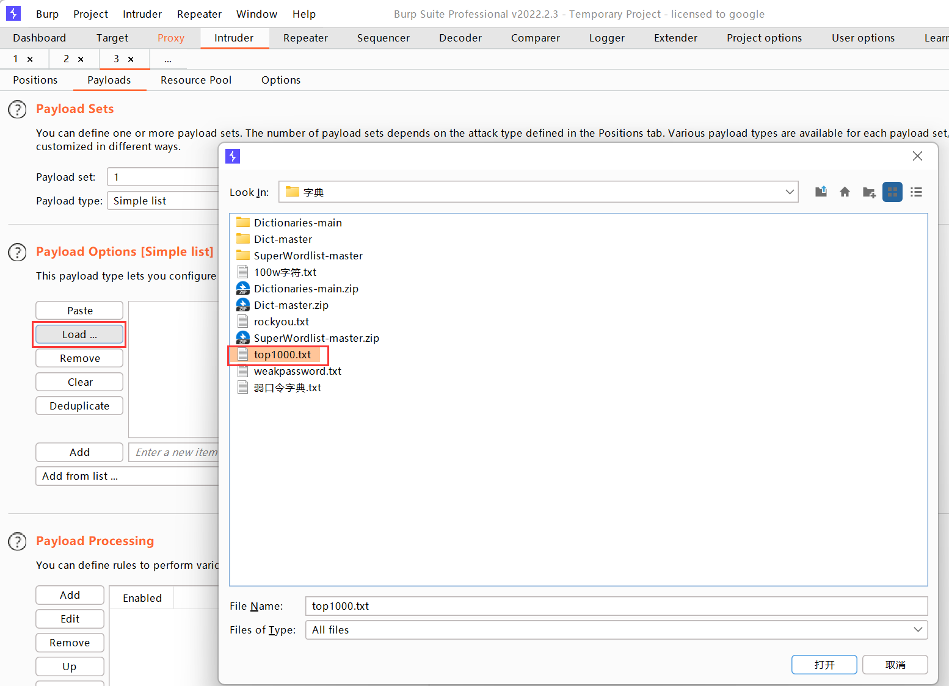Select the 弱口令字典.txt file icon
Viewport: 949px width, 686px height.
click(243, 387)
